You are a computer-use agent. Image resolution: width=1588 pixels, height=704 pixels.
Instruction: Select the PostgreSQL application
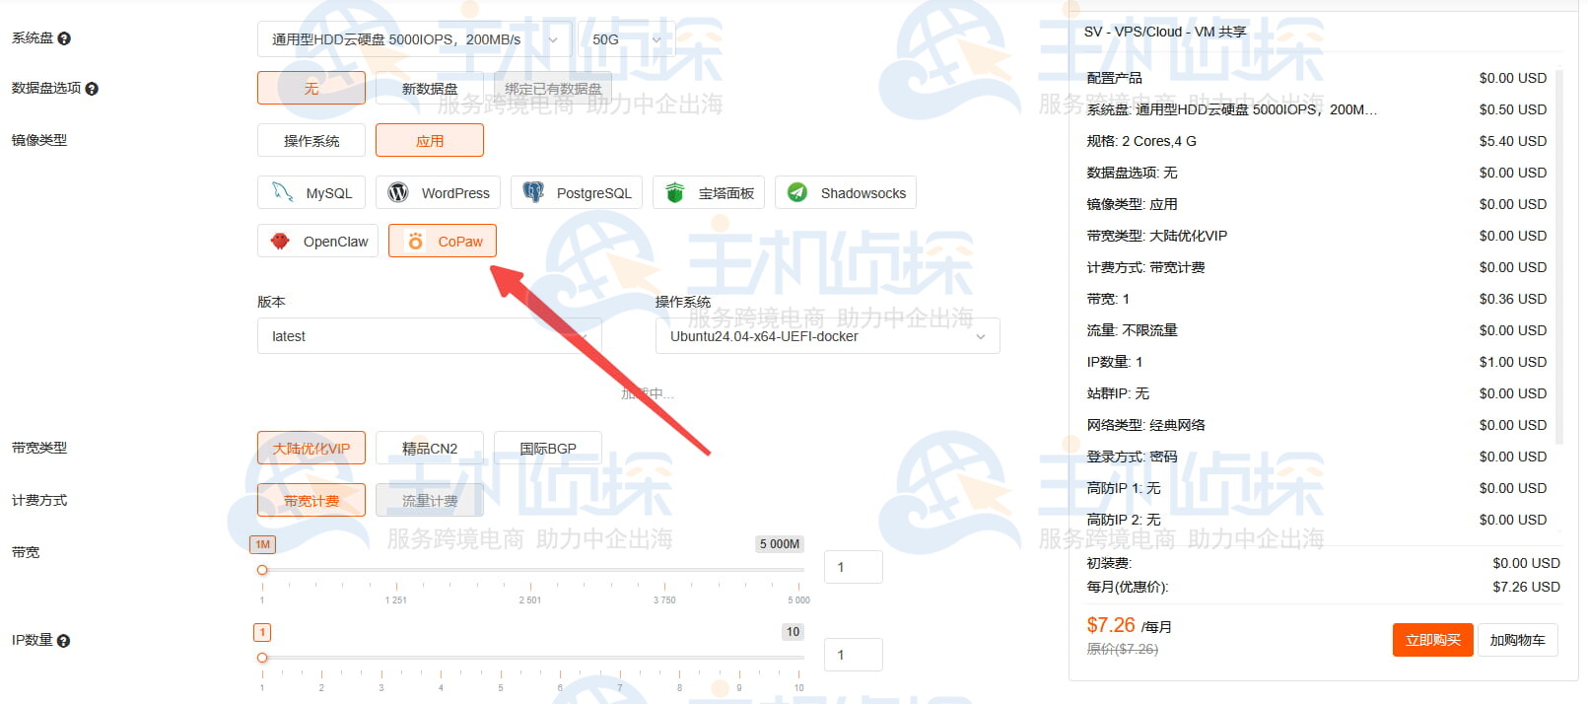(x=577, y=192)
